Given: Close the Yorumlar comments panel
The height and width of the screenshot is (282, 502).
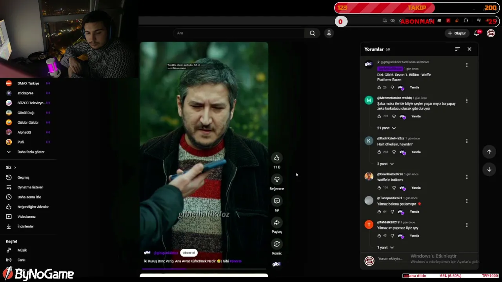Looking at the screenshot, I should pyautogui.click(x=469, y=49).
